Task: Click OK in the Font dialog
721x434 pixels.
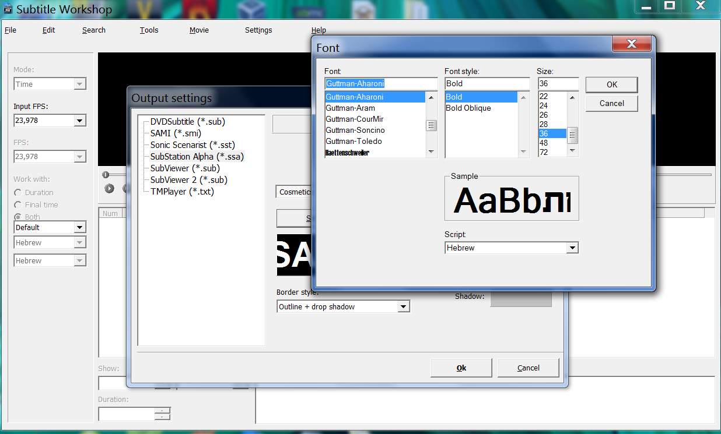Action: 612,84
